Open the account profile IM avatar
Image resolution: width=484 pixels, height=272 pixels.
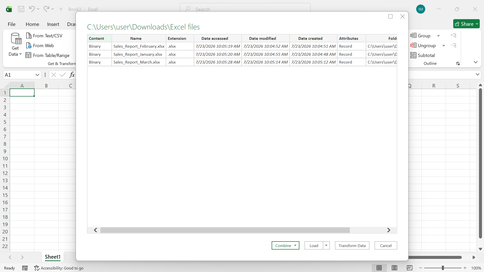420,9
